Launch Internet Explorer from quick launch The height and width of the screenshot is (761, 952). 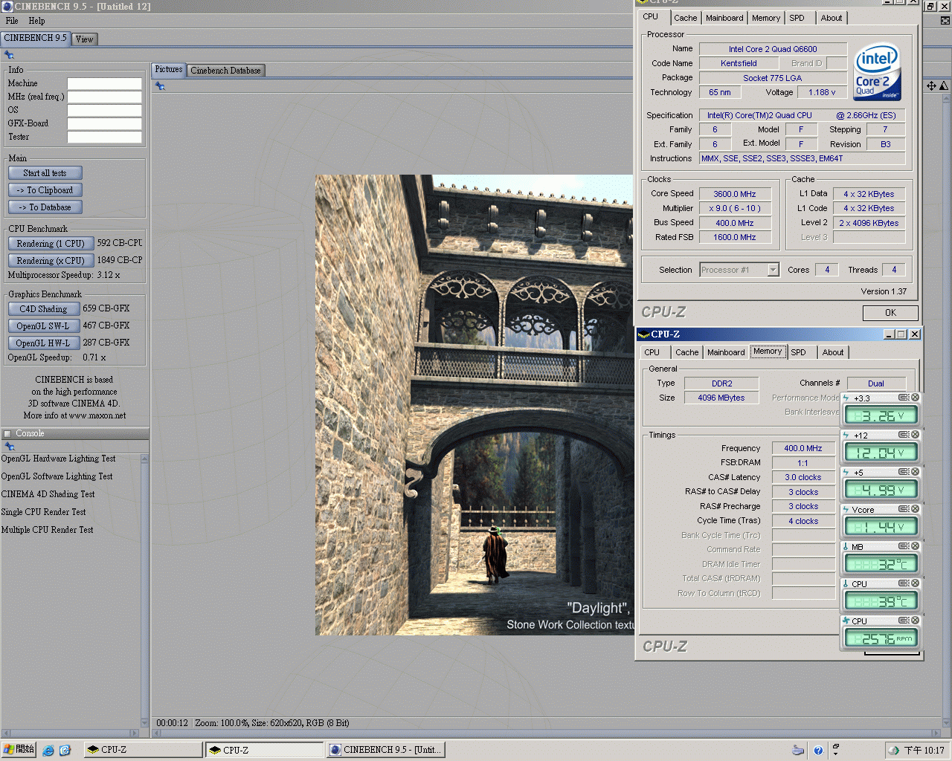pos(48,751)
